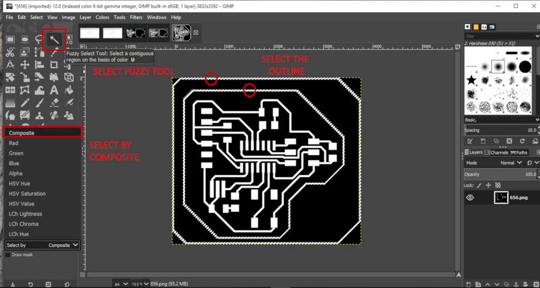Toggle lock pixels brush icon

click(x=480, y=185)
